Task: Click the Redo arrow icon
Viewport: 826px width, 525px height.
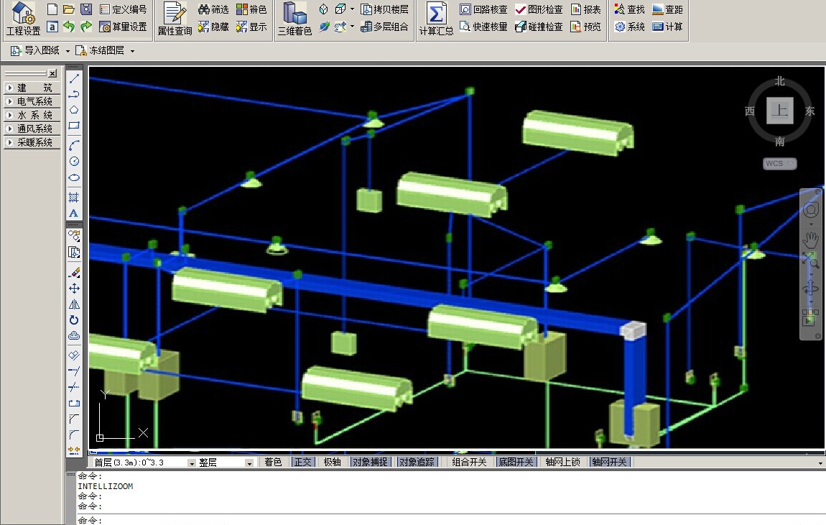Action: pos(86,27)
